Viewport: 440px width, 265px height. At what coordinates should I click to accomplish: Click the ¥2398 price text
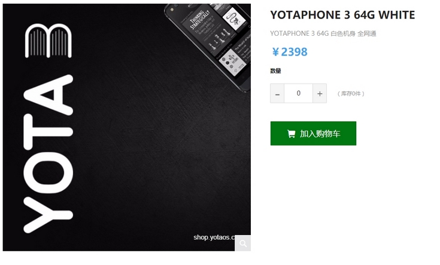point(290,52)
